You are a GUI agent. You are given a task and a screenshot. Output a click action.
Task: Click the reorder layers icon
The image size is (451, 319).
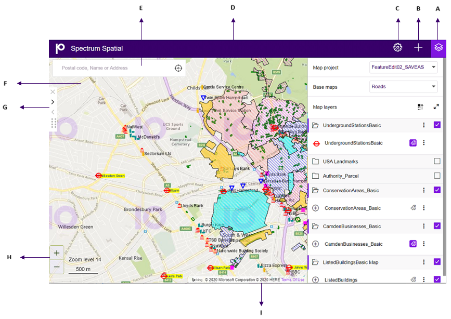[420, 107]
